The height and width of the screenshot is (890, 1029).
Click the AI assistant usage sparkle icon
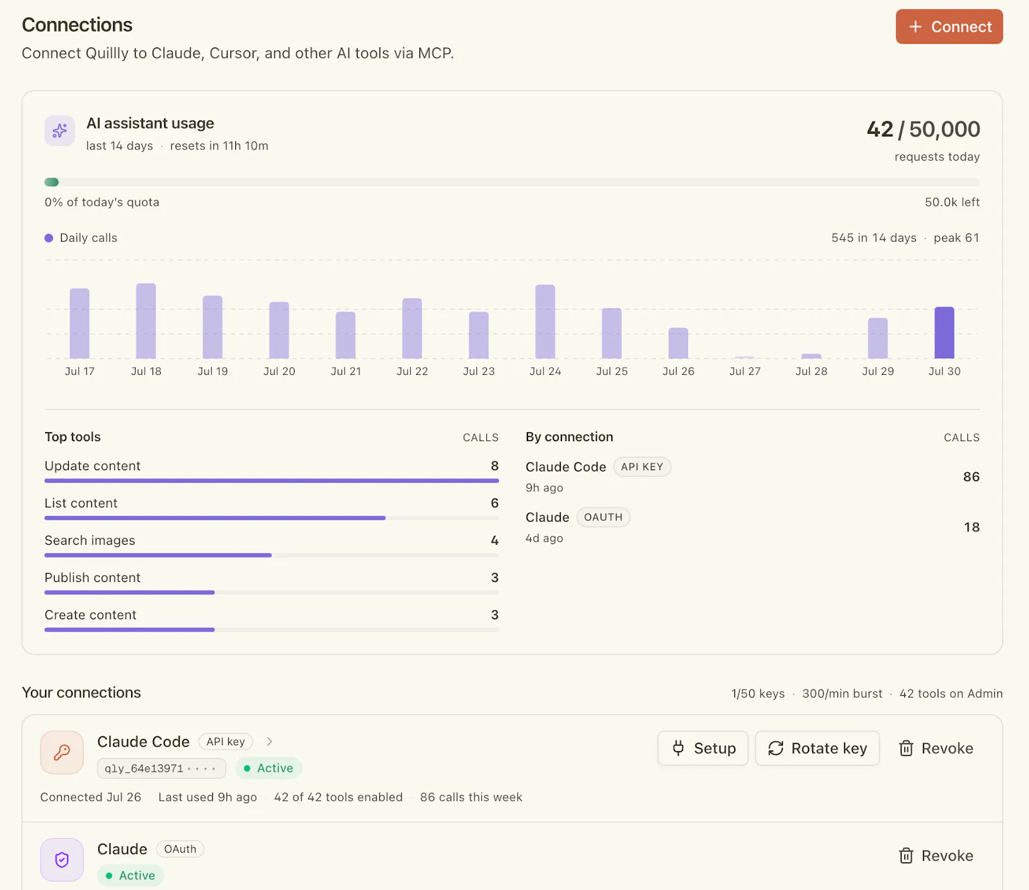pos(60,131)
